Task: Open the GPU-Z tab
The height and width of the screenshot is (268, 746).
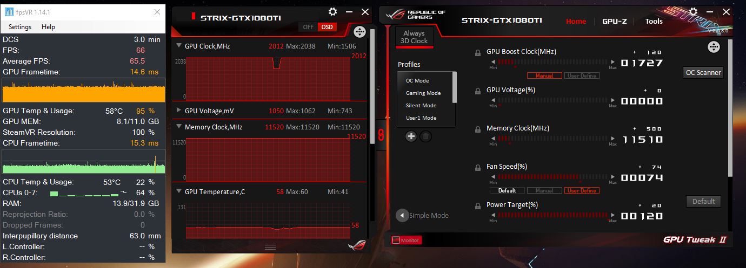Action: 616,21
